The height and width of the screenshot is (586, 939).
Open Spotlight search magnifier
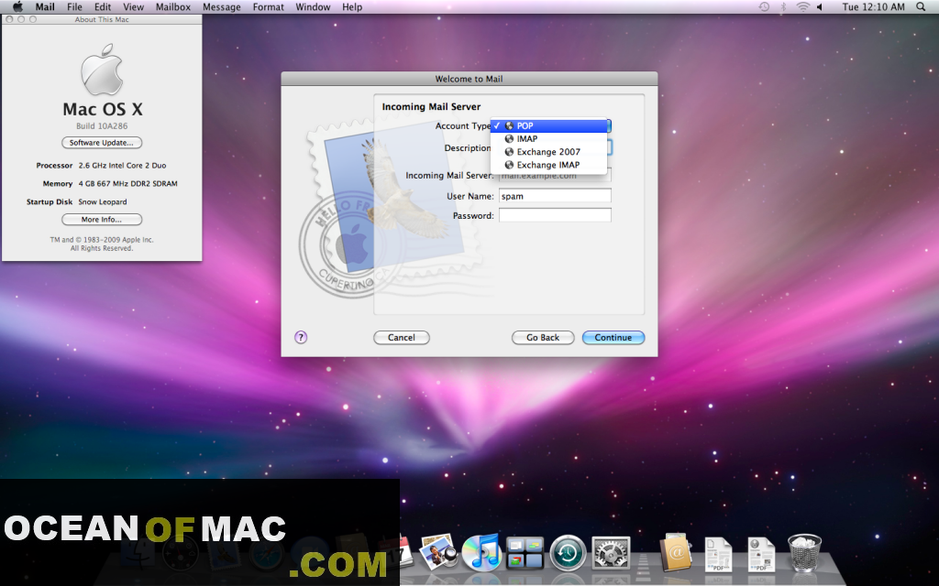tap(921, 7)
